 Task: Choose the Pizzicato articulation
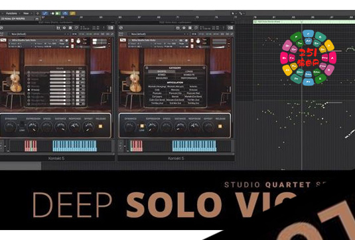coord(157,93)
